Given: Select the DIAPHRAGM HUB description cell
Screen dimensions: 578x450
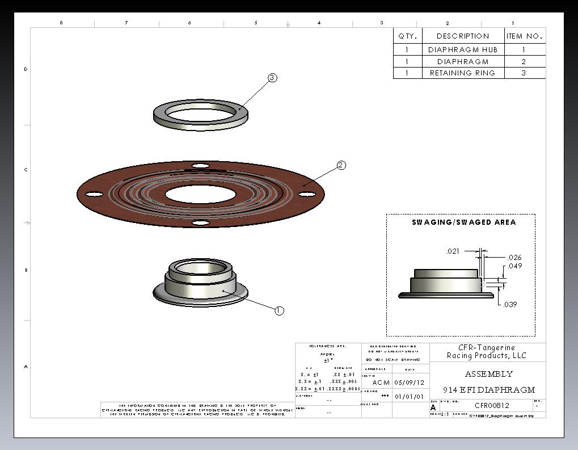Looking at the screenshot, I should [x=463, y=49].
